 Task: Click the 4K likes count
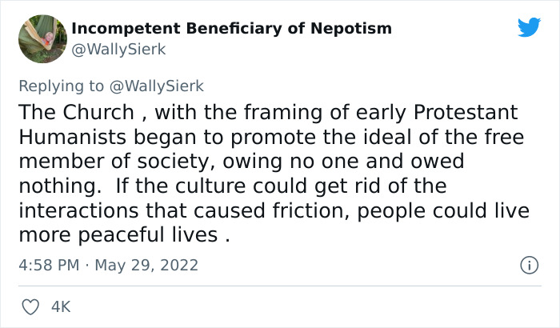pyautogui.click(x=59, y=306)
